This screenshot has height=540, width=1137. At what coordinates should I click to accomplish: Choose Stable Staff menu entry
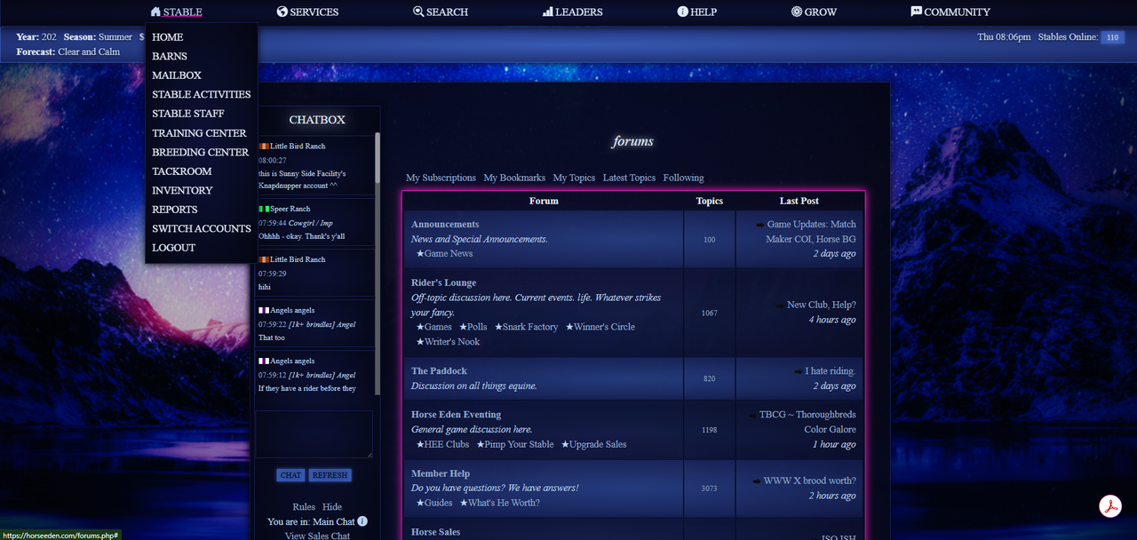188,114
